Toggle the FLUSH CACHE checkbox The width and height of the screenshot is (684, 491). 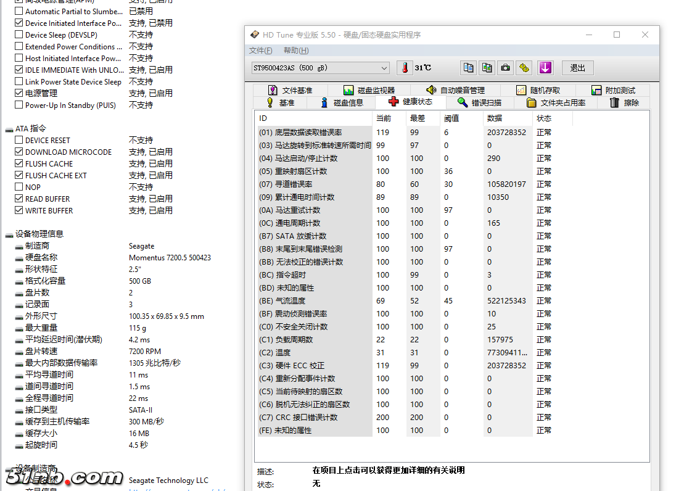pos(19,163)
